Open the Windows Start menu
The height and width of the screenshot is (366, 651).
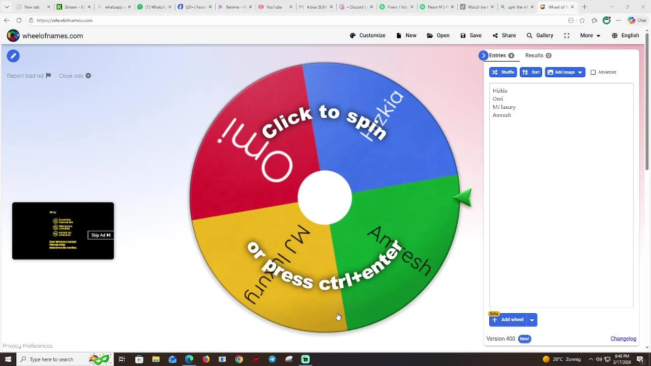[8, 359]
